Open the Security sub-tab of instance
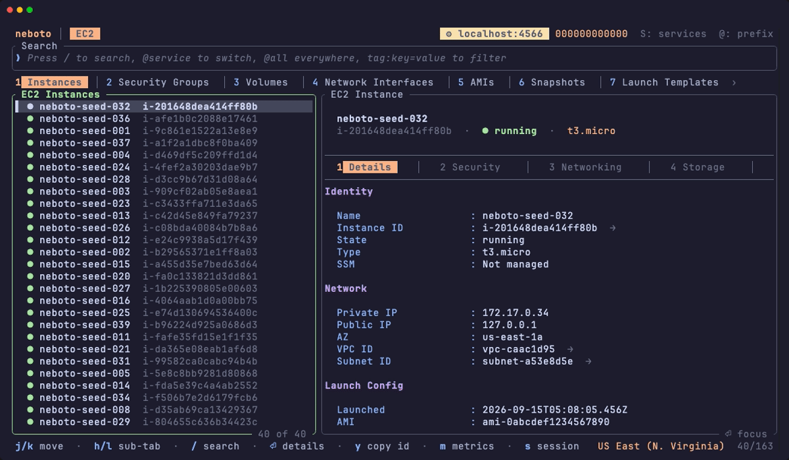Screen dimensions: 789x460 click(x=470, y=168)
